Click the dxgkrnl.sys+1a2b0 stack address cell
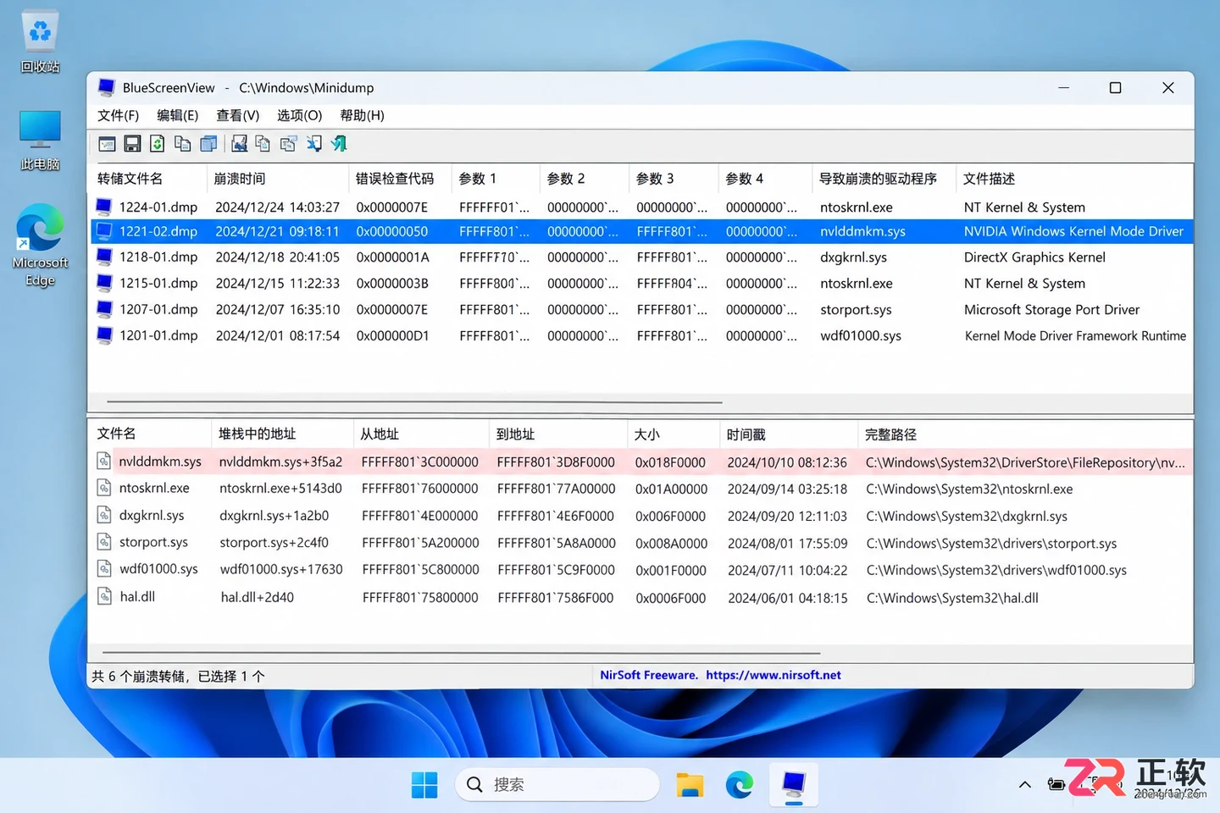 [x=274, y=515]
